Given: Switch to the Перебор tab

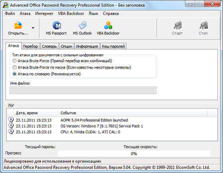Looking at the screenshot, I should [30, 46].
